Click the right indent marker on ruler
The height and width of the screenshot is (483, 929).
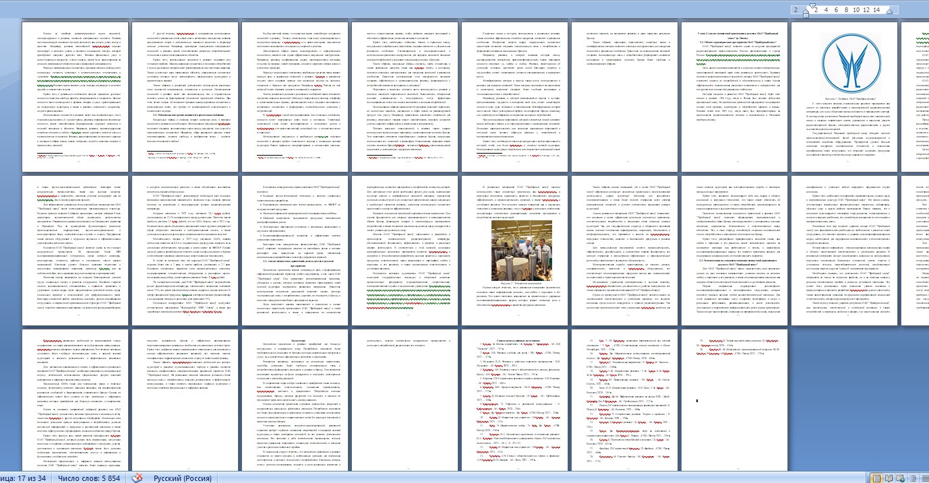click(x=888, y=13)
